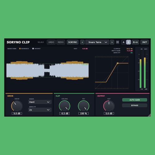This screenshot has width=155, height=155.
Task: Switch to the A state slot
Action: coord(123,42)
